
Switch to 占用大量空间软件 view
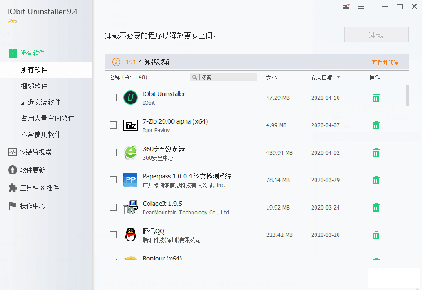[x=47, y=118]
